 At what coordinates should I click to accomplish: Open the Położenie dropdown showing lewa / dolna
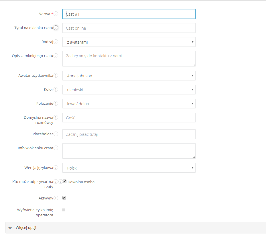(x=129, y=104)
